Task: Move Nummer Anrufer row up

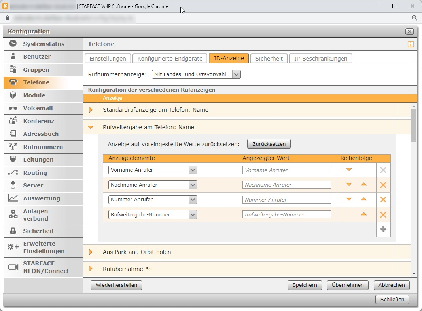Action: (363, 199)
